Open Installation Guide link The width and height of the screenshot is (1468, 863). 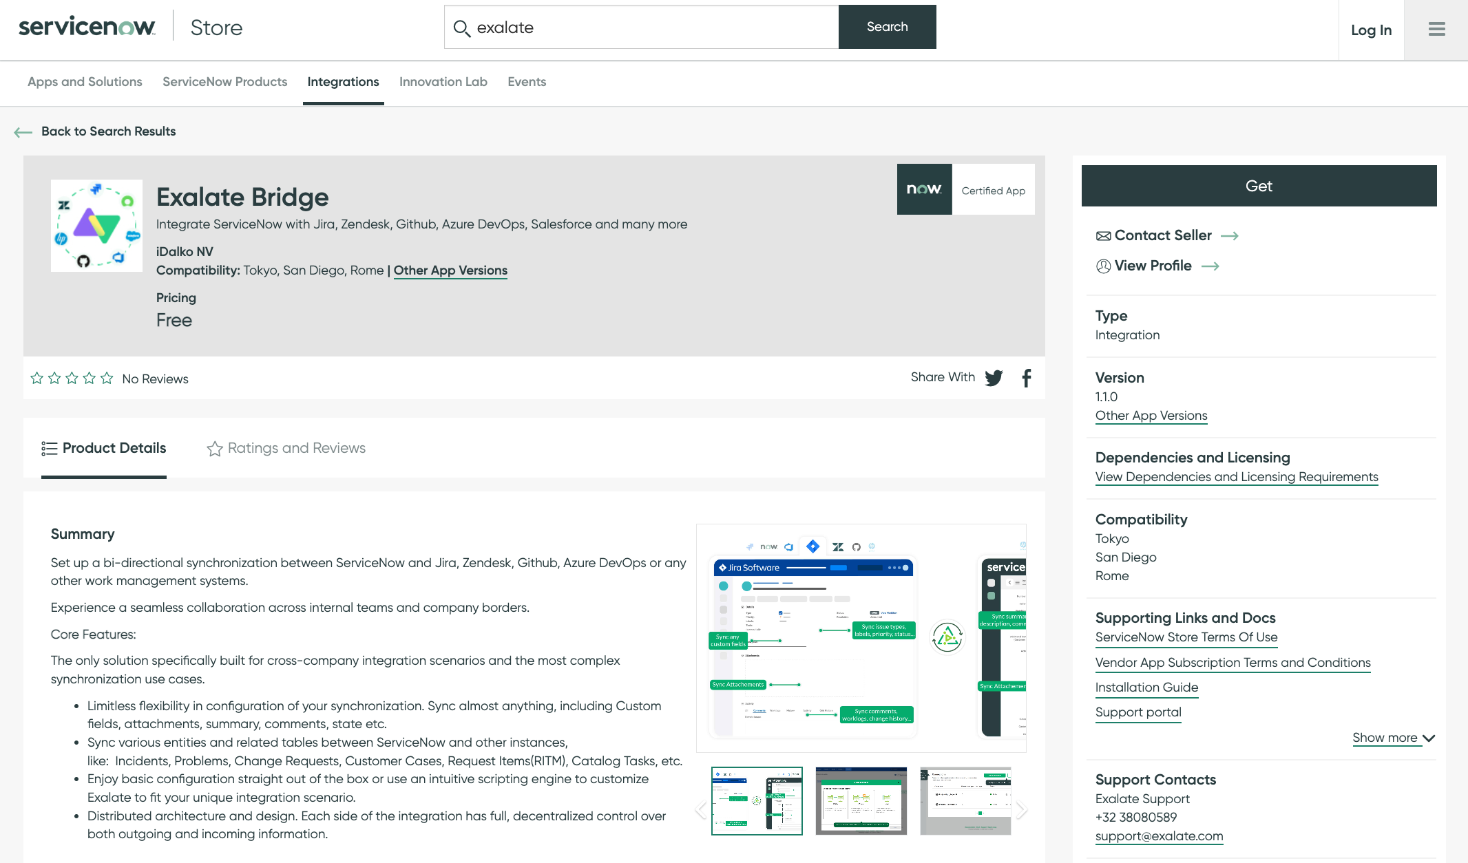pos(1146,687)
